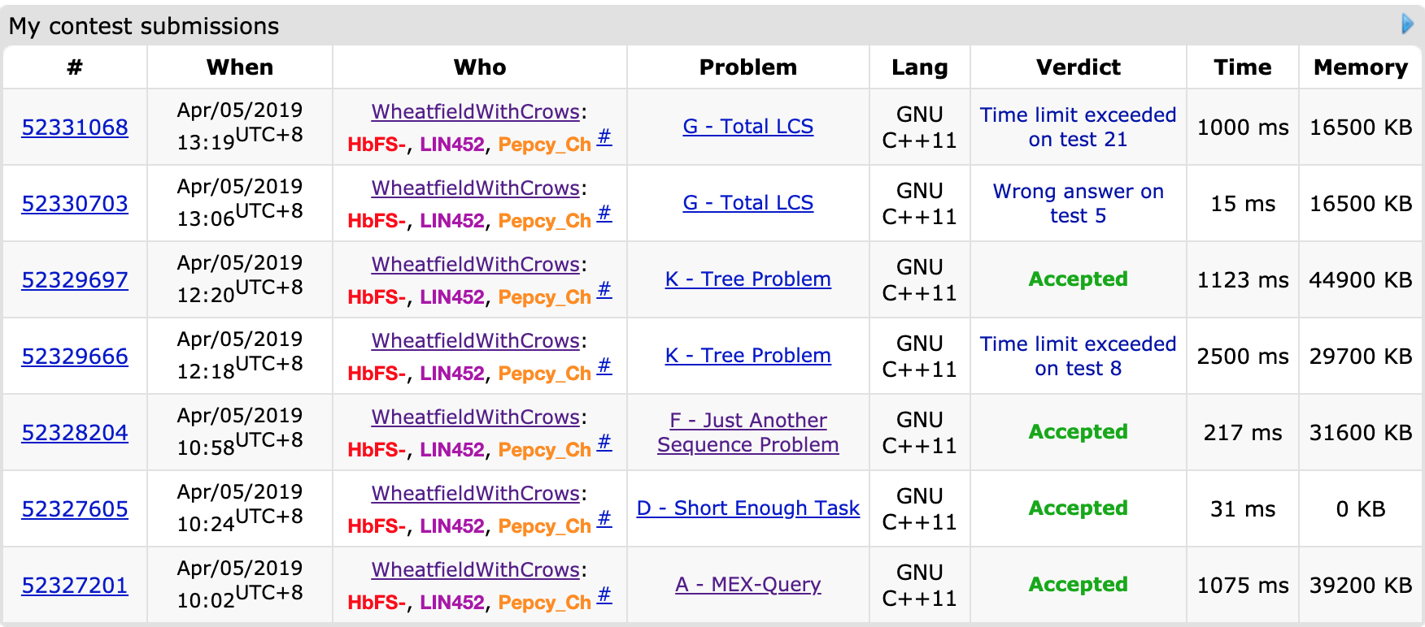
Task: Open the # icon for submission 52328204
Action: [x=604, y=443]
